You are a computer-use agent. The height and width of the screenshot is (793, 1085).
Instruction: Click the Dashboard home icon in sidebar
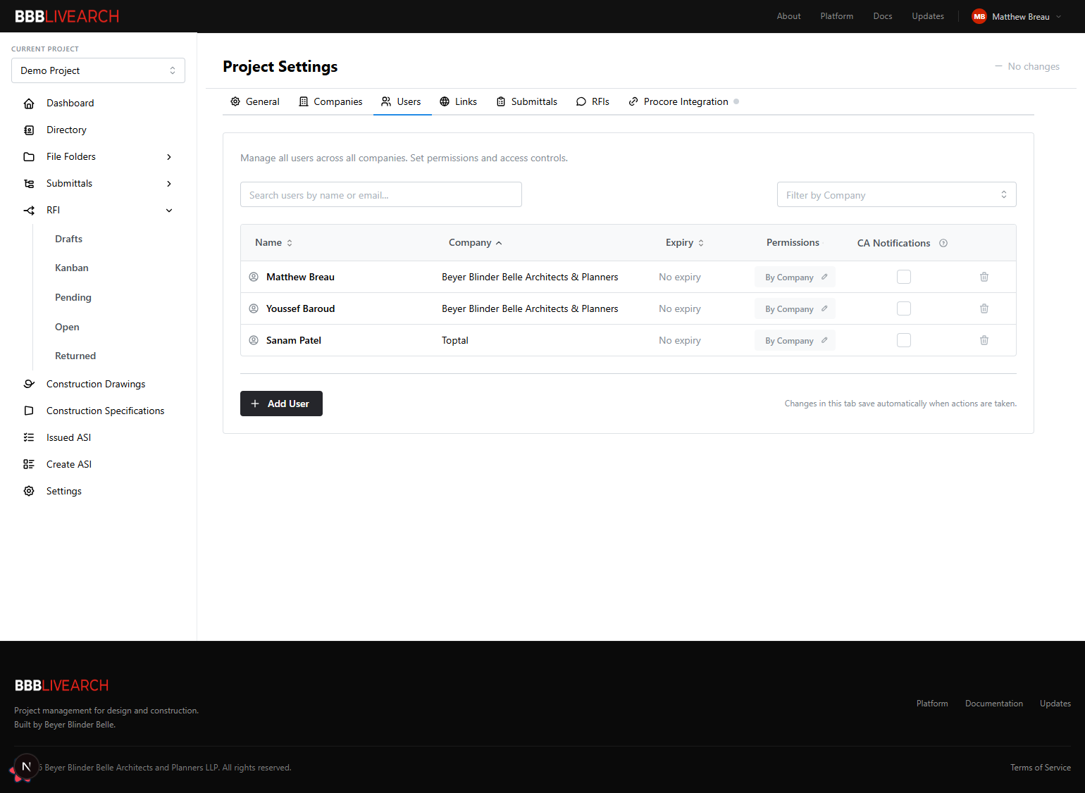(29, 104)
